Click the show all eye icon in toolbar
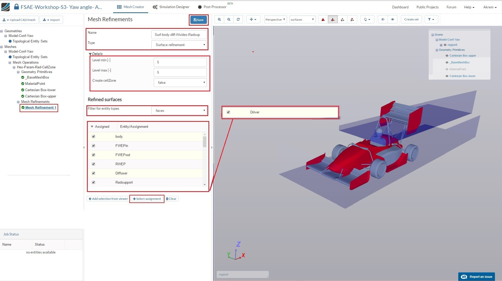Screen dimensions: 502x281 click(x=392, y=19)
